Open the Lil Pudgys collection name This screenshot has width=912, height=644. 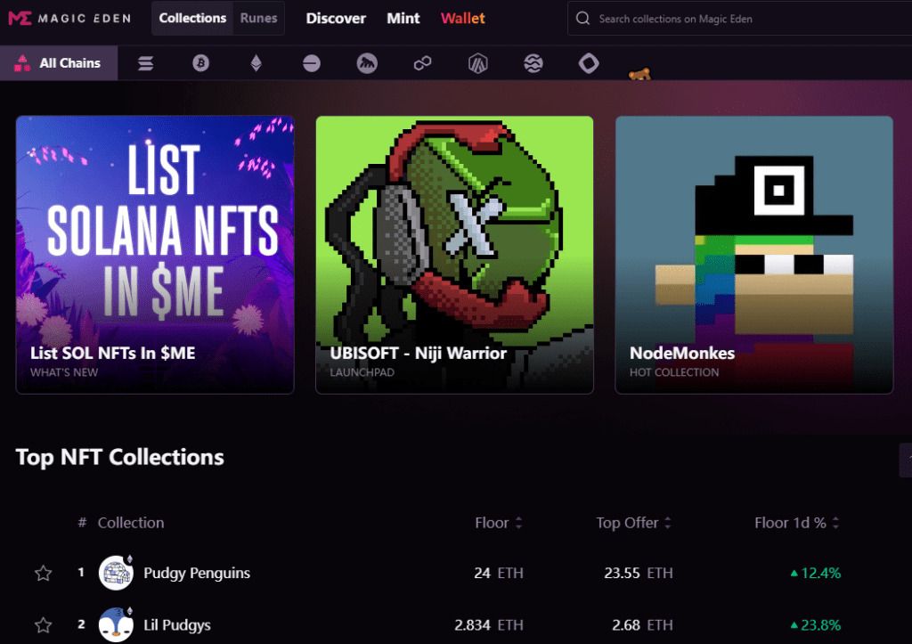click(177, 624)
